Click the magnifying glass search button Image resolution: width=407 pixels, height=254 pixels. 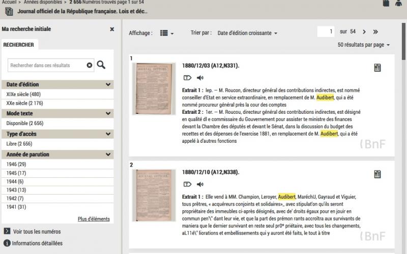(x=101, y=65)
